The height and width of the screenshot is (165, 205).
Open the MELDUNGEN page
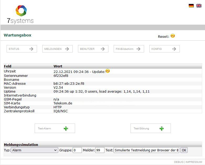[57, 49]
